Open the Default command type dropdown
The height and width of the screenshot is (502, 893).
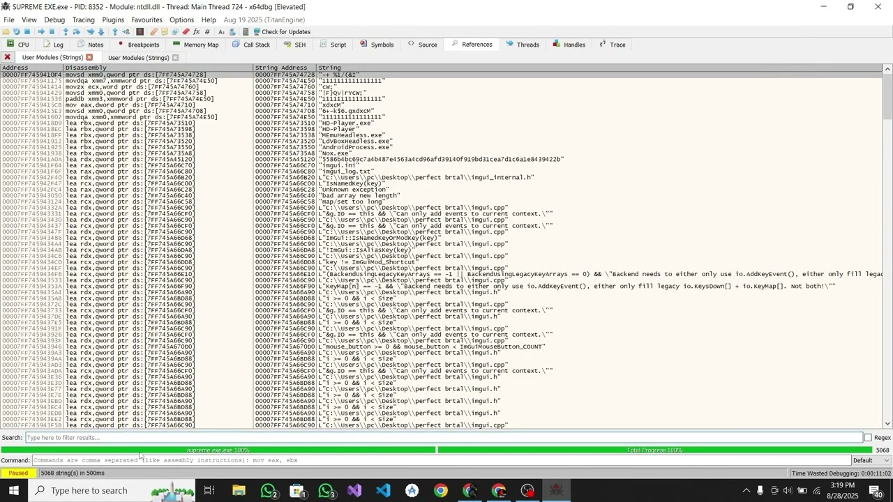click(871, 460)
